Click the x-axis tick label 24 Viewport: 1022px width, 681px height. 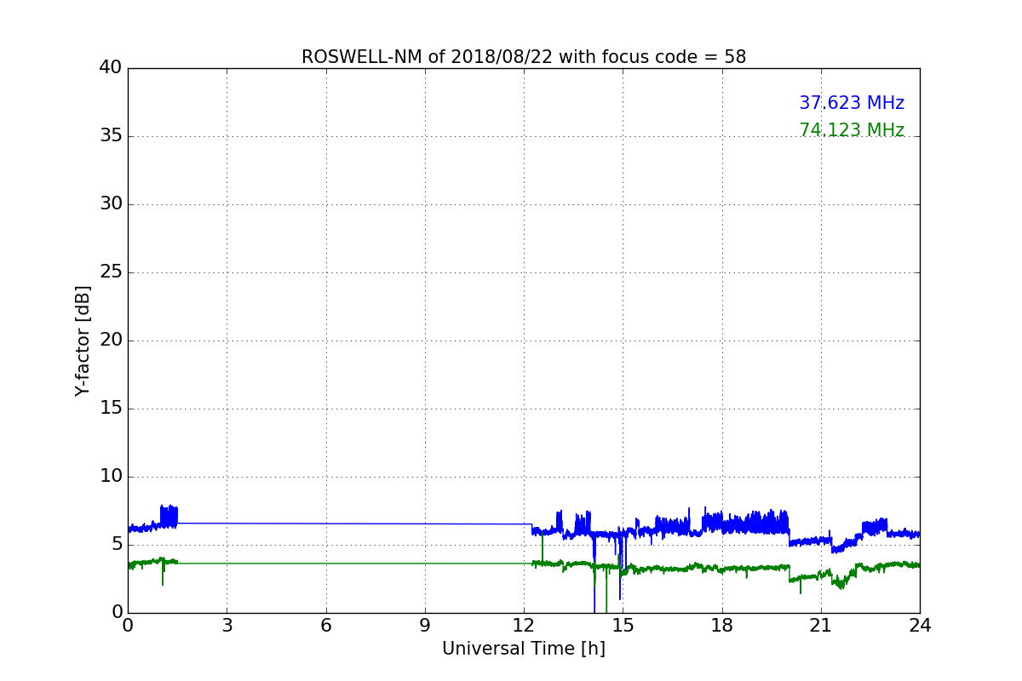pyautogui.click(x=920, y=626)
